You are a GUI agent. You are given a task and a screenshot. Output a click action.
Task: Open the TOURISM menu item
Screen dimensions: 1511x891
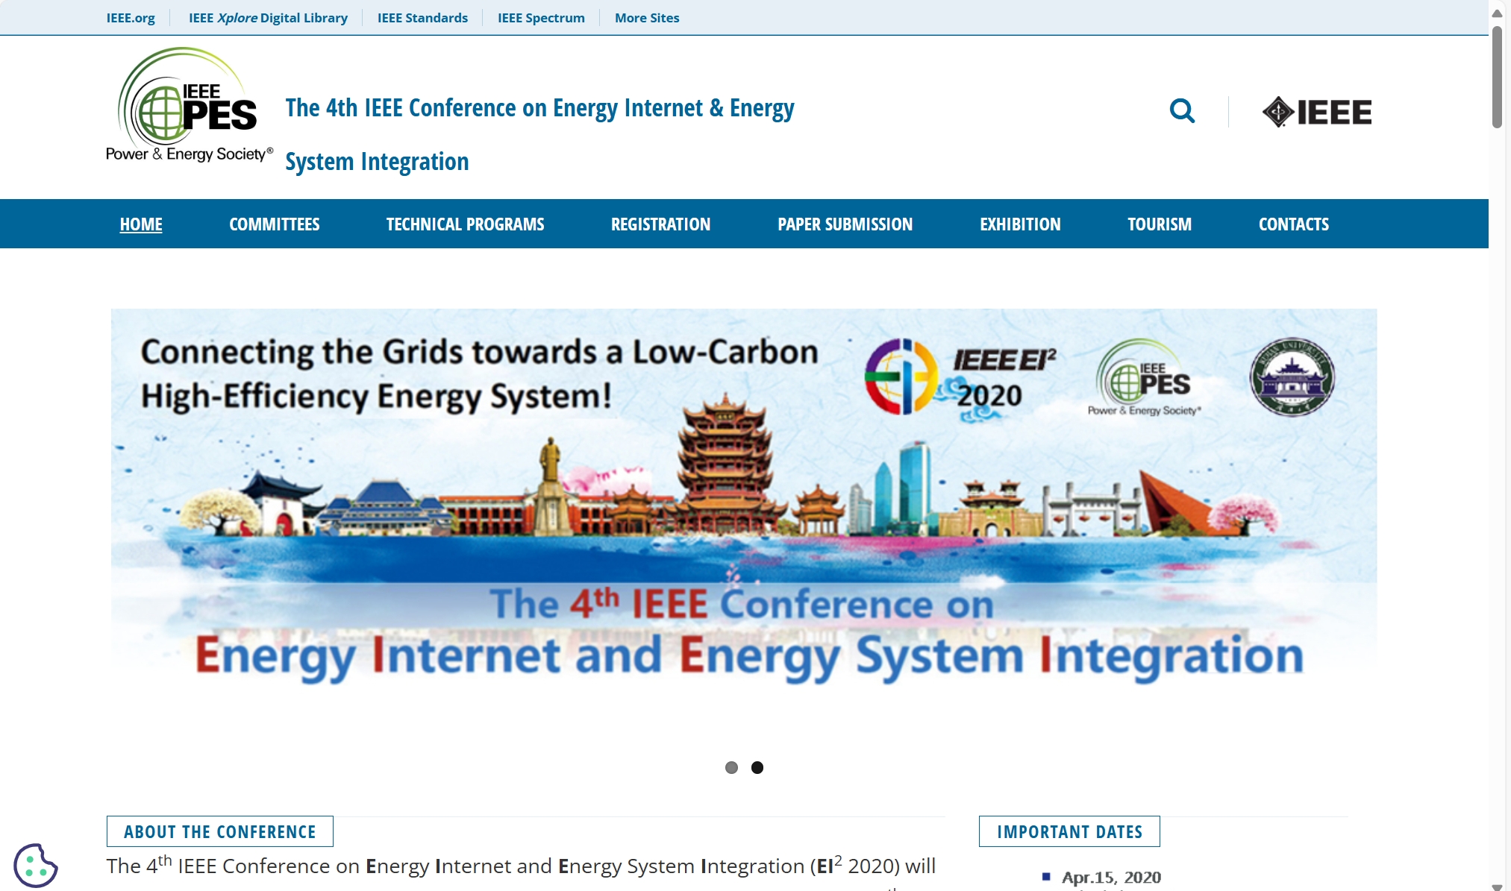[x=1160, y=224]
